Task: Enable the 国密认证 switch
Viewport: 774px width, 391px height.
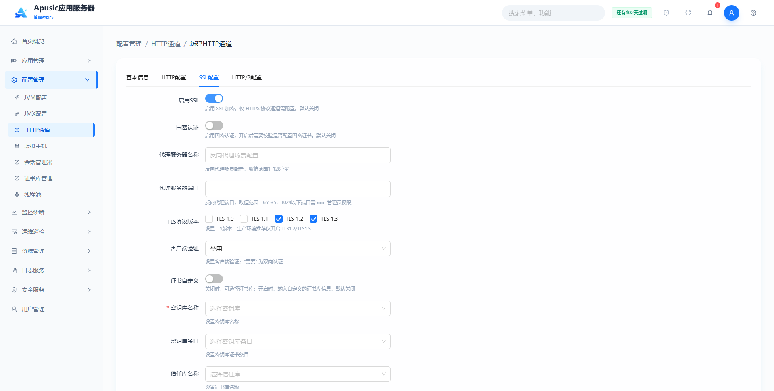Action: pyautogui.click(x=214, y=125)
